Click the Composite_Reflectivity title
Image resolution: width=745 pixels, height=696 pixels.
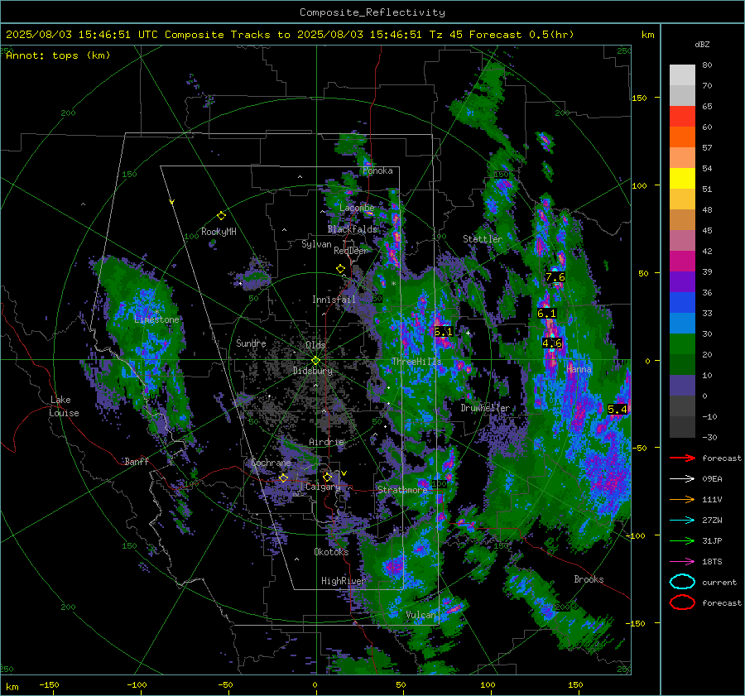pyautogui.click(x=372, y=12)
